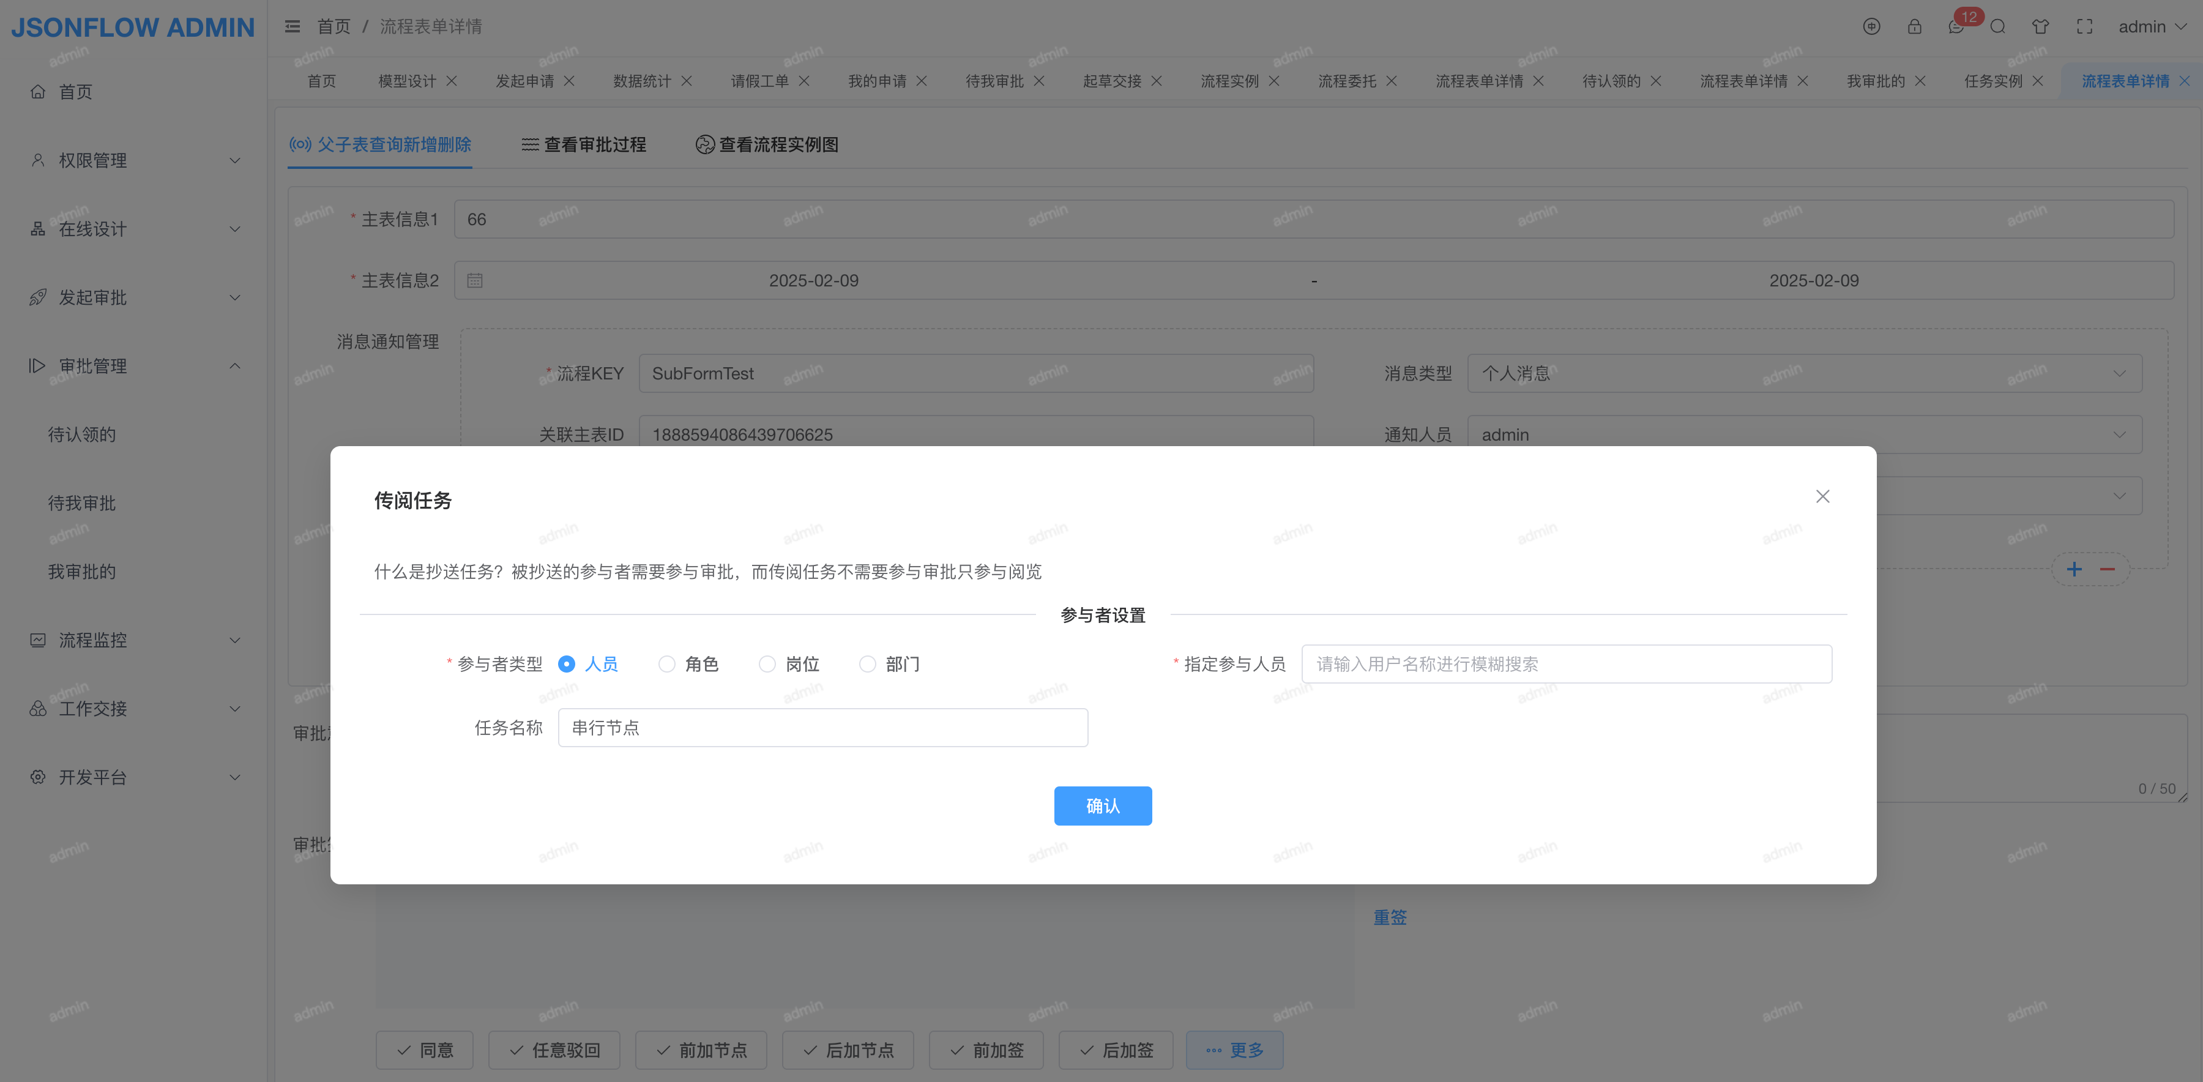Image resolution: width=2203 pixels, height=1082 pixels.
Task: Click the language globe icon in header
Action: (x=1871, y=26)
